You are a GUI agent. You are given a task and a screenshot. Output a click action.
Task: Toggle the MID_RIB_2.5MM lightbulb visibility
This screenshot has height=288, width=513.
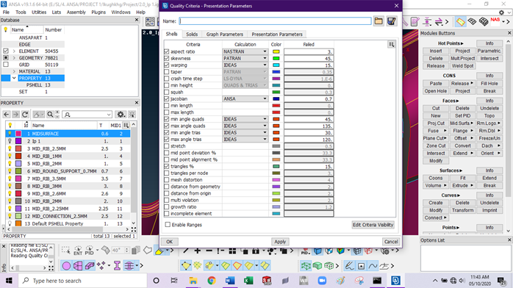pos(10,148)
